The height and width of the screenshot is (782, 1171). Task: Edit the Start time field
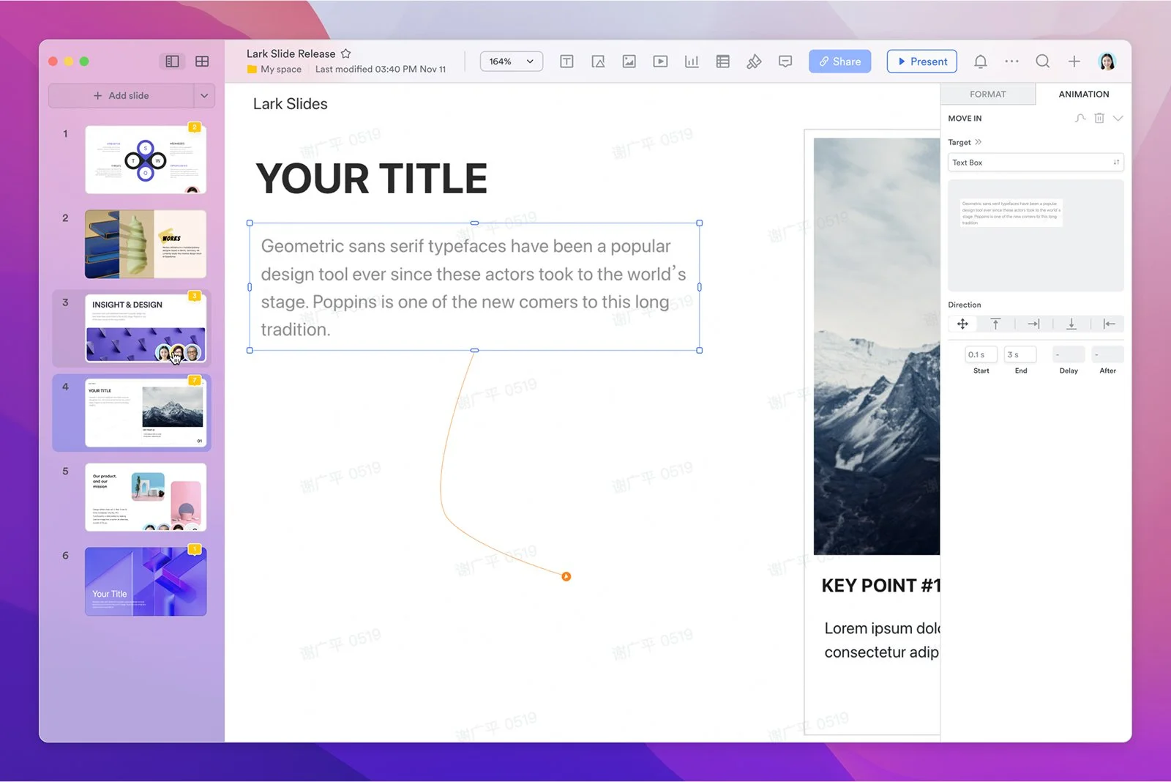pos(981,354)
